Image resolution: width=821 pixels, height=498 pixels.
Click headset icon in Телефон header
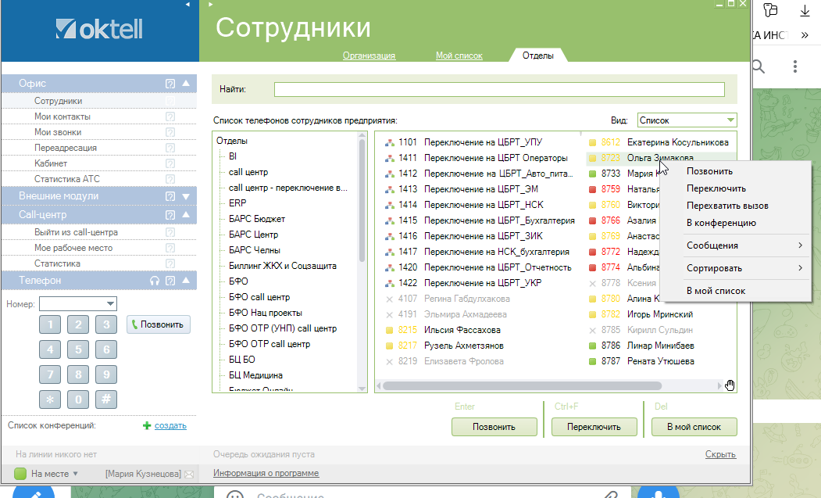point(155,281)
